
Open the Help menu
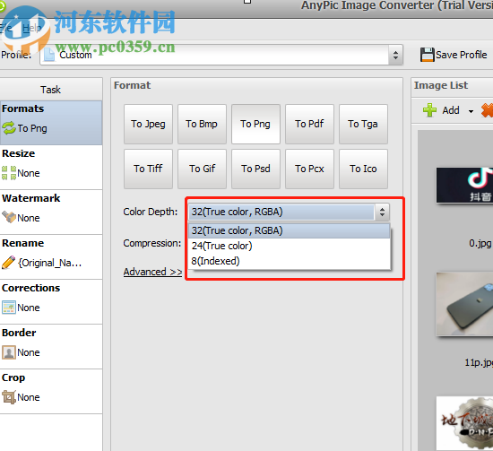click(31, 28)
